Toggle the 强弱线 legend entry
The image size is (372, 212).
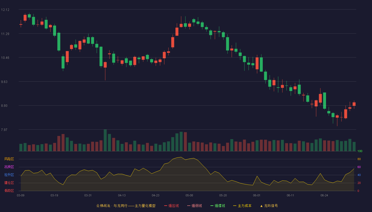[x=195, y=206]
